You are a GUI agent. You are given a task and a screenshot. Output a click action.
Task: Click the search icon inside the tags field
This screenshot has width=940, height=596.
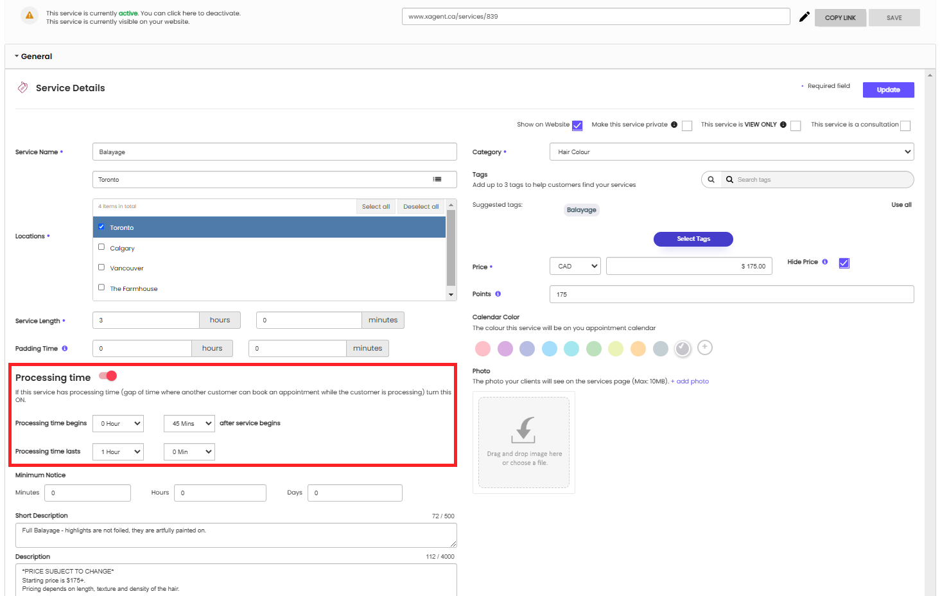(729, 180)
